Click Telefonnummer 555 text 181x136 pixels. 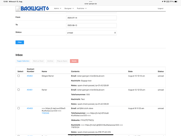click(80, 94)
